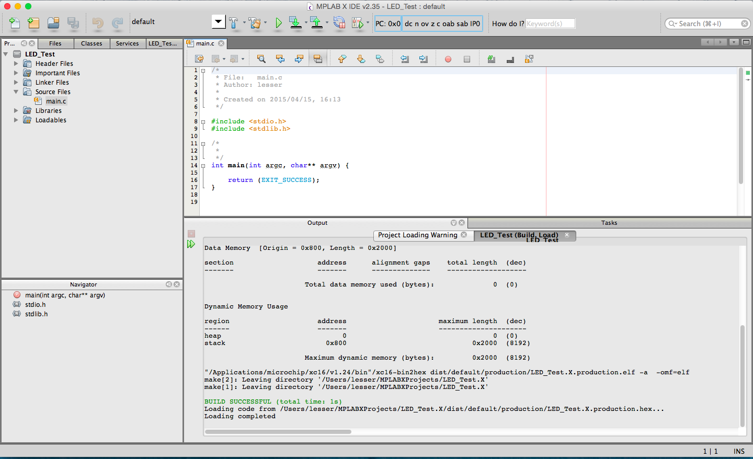
Task: Click the New File toolbar icon
Action: [15, 23]
